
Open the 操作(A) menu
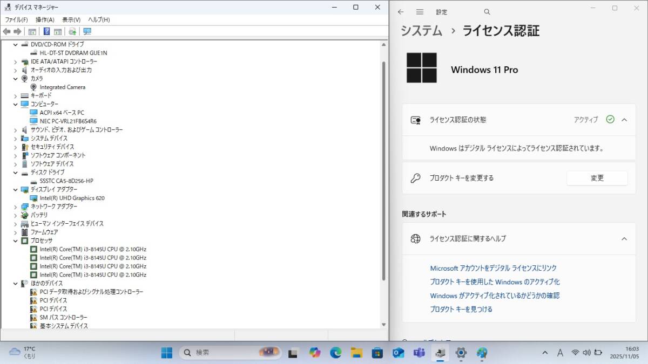[45, 19]
